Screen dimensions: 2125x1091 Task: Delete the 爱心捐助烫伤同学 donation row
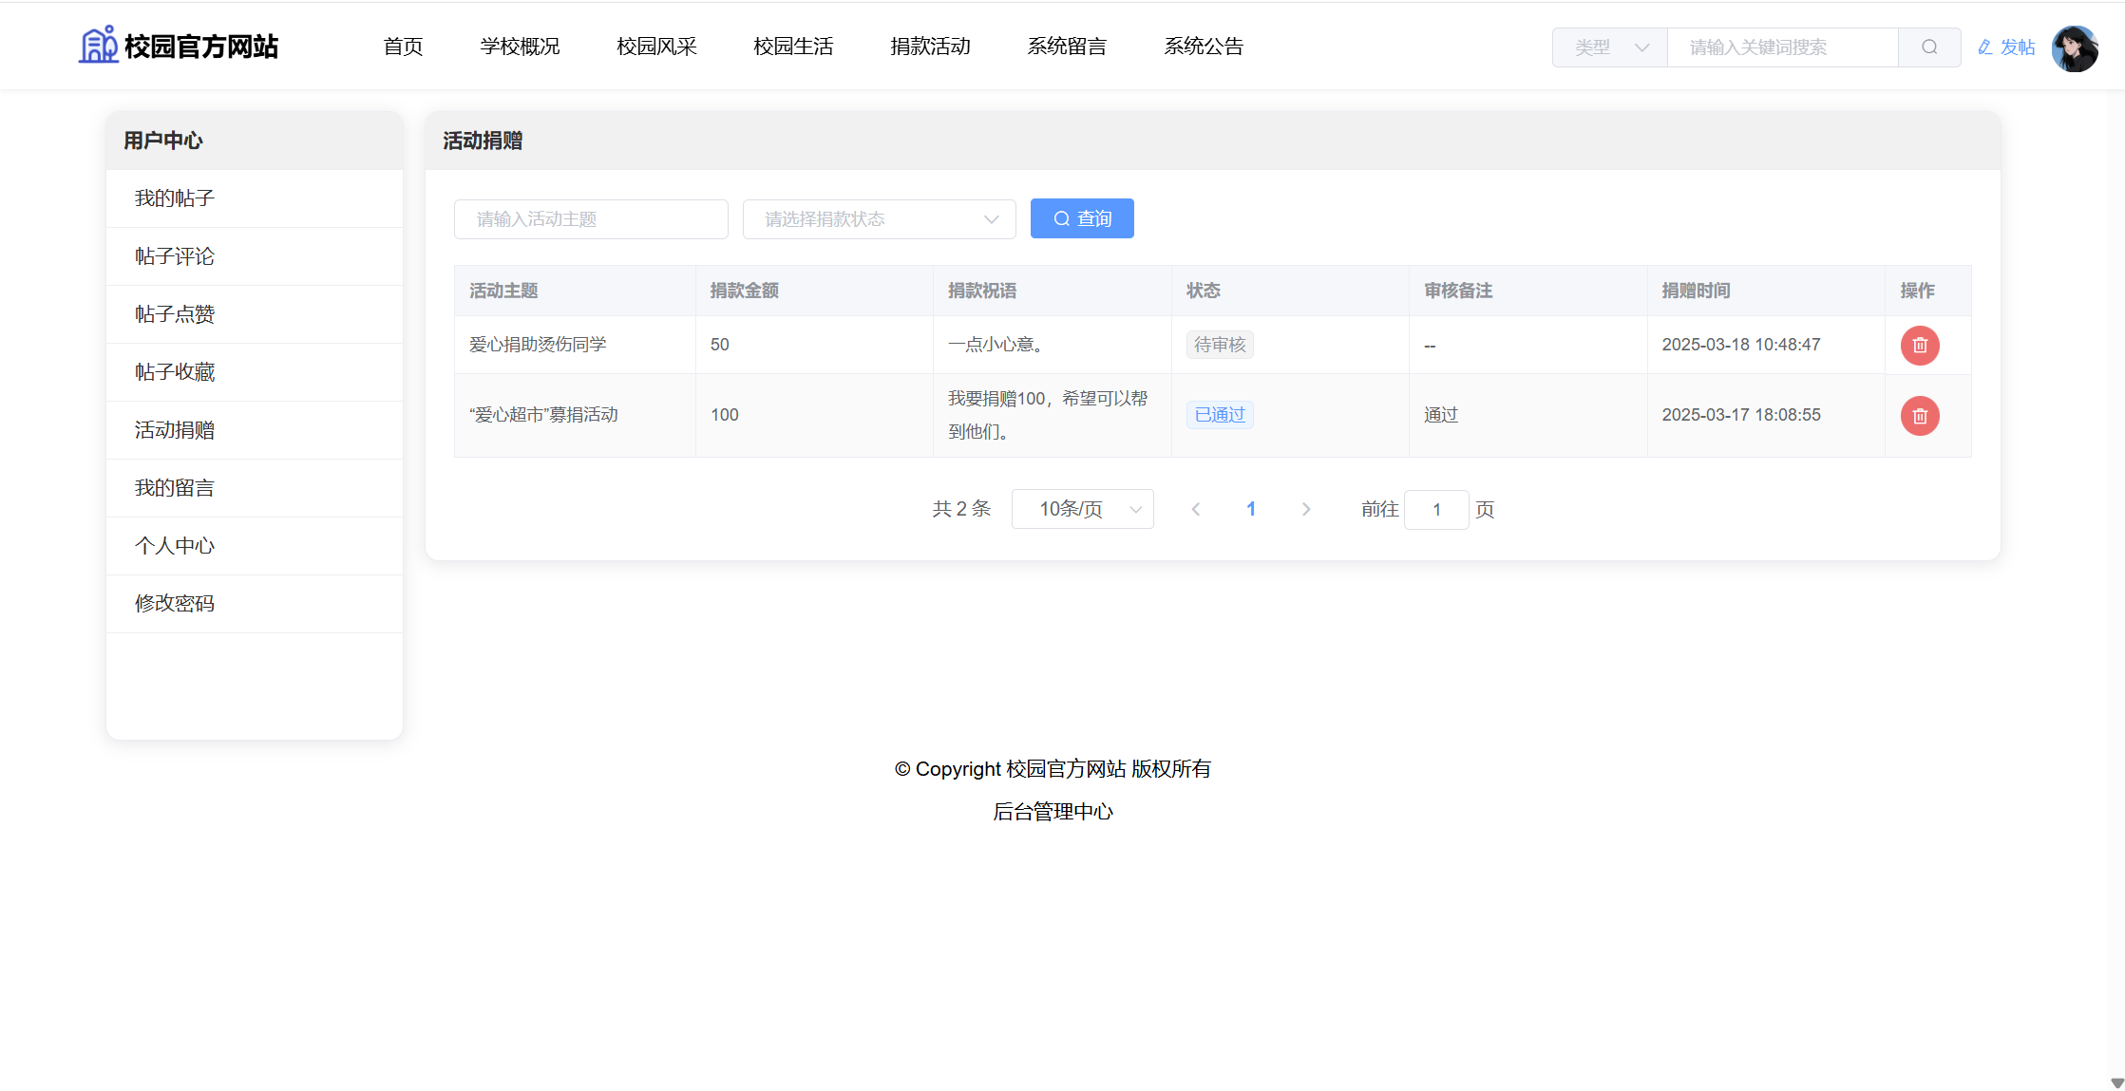tap(1919, 346)
